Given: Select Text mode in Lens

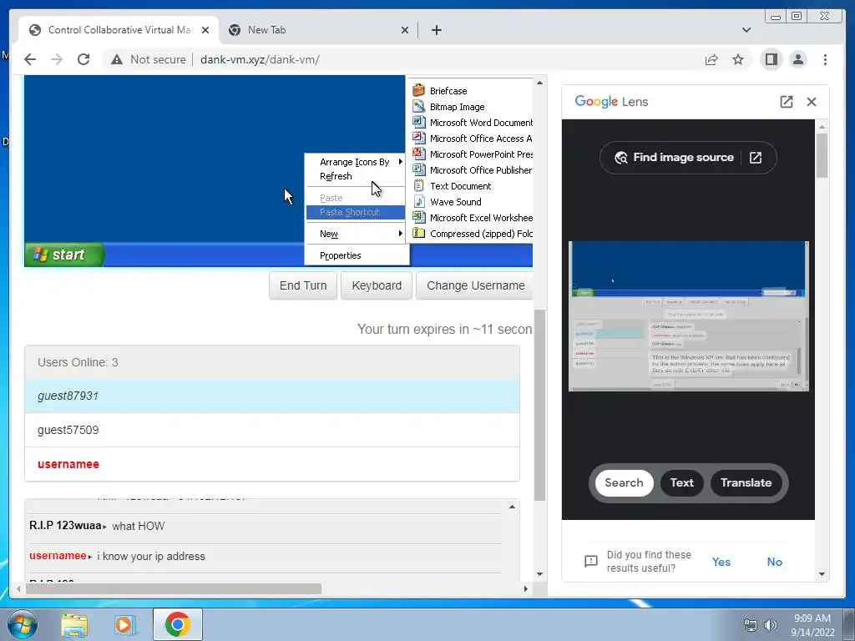Looking at the screenshot, I should coord(681,483).
